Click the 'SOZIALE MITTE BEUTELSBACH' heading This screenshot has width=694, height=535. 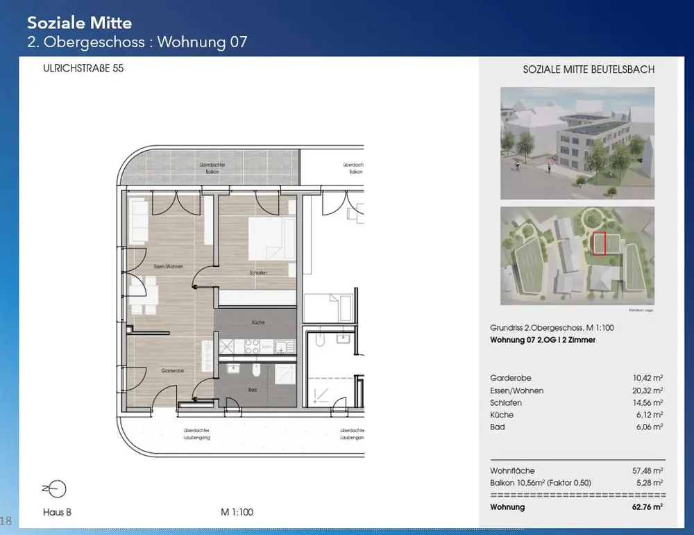pos(588,69)
